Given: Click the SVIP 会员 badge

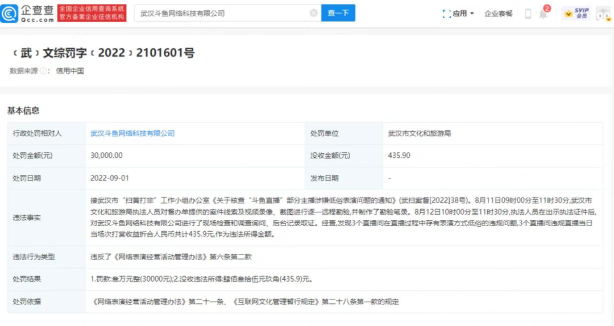Looking at the screenshot, I should pos(576,13).
